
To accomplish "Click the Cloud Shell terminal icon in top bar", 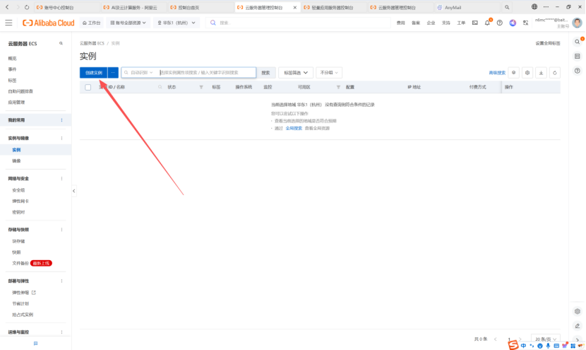I will [x=475, y=23].
